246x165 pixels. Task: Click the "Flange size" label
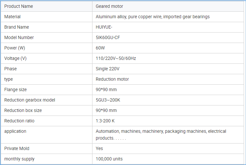click(x=15, y=89)
